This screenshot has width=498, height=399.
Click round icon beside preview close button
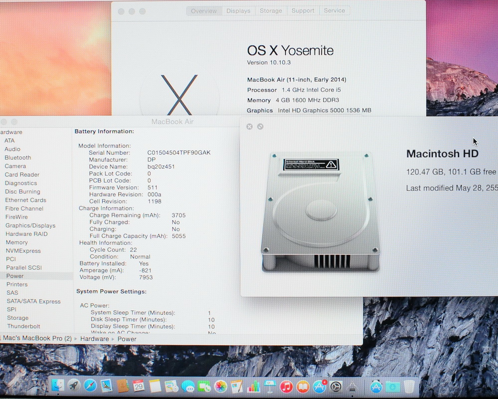[260, 127]
